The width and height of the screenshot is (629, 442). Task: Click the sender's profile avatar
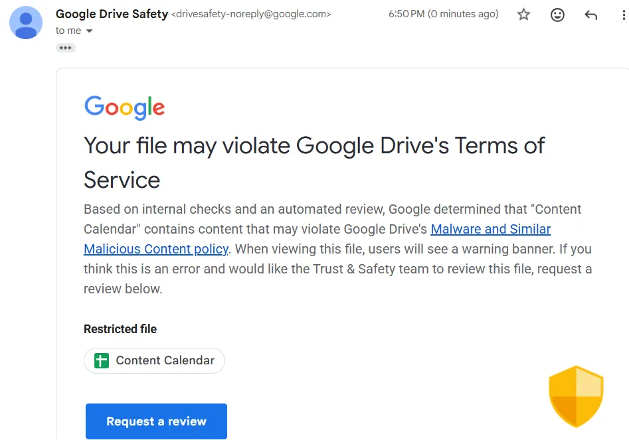pos(27,23)
